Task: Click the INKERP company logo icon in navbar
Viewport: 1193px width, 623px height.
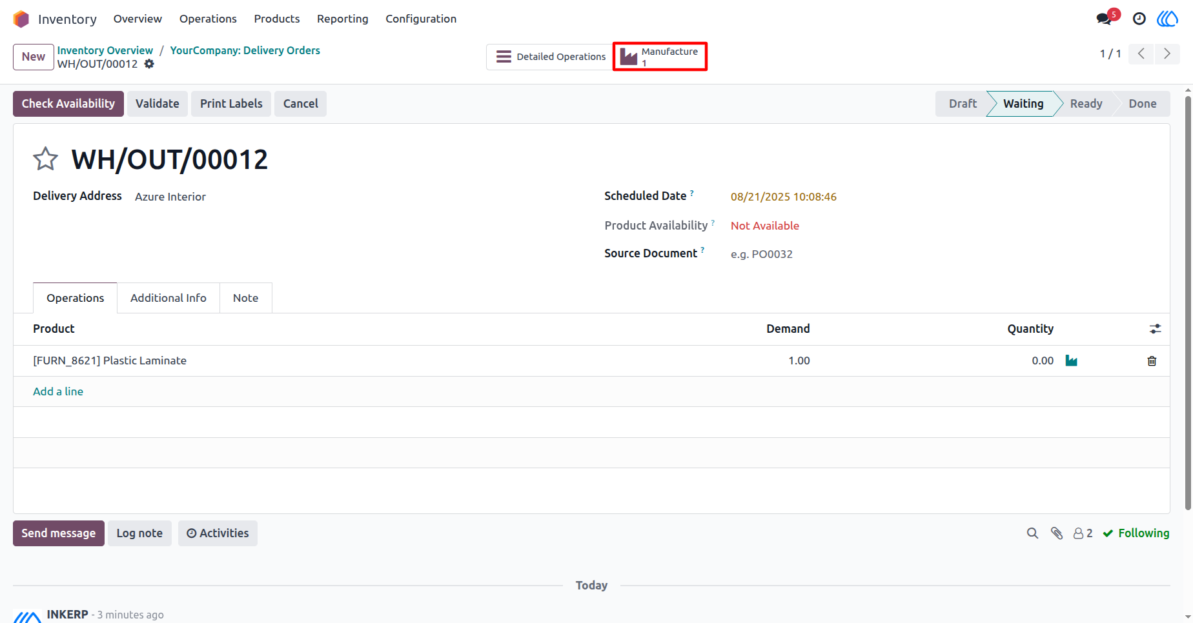Action: (x=1167, y=19)
